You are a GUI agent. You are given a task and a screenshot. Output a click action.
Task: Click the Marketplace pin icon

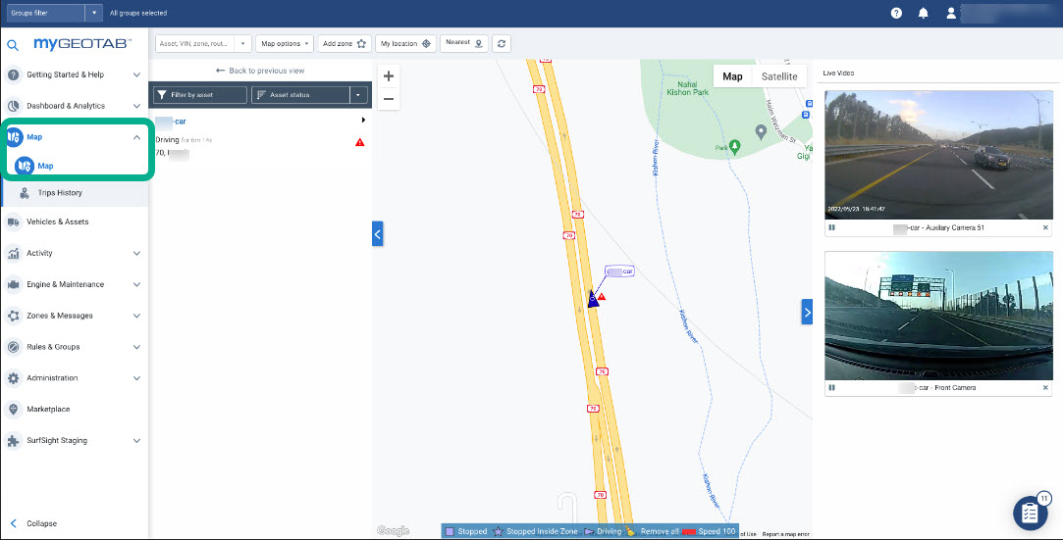(x=14, y=409)
